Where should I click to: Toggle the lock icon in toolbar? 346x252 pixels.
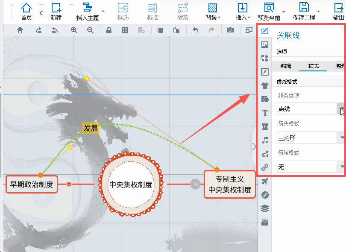click(109, 30)
